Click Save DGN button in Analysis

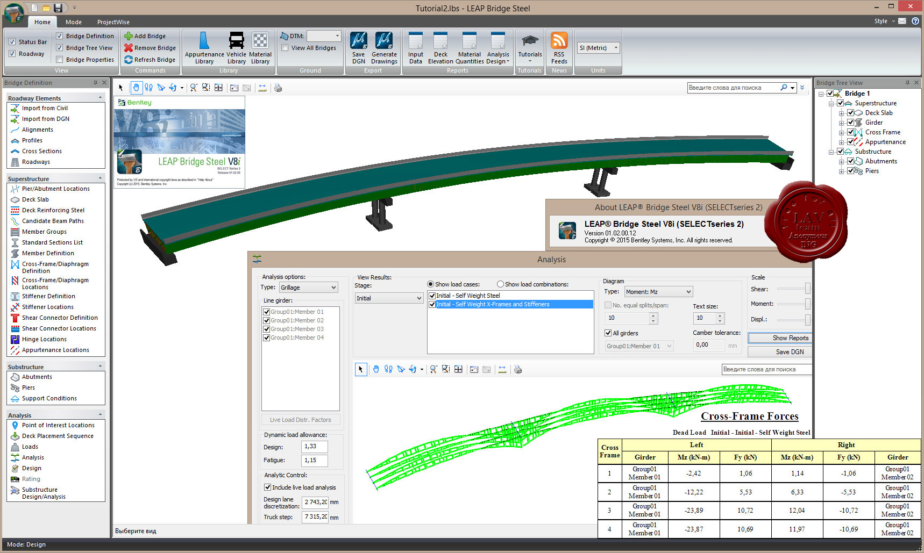click(780, 352)
